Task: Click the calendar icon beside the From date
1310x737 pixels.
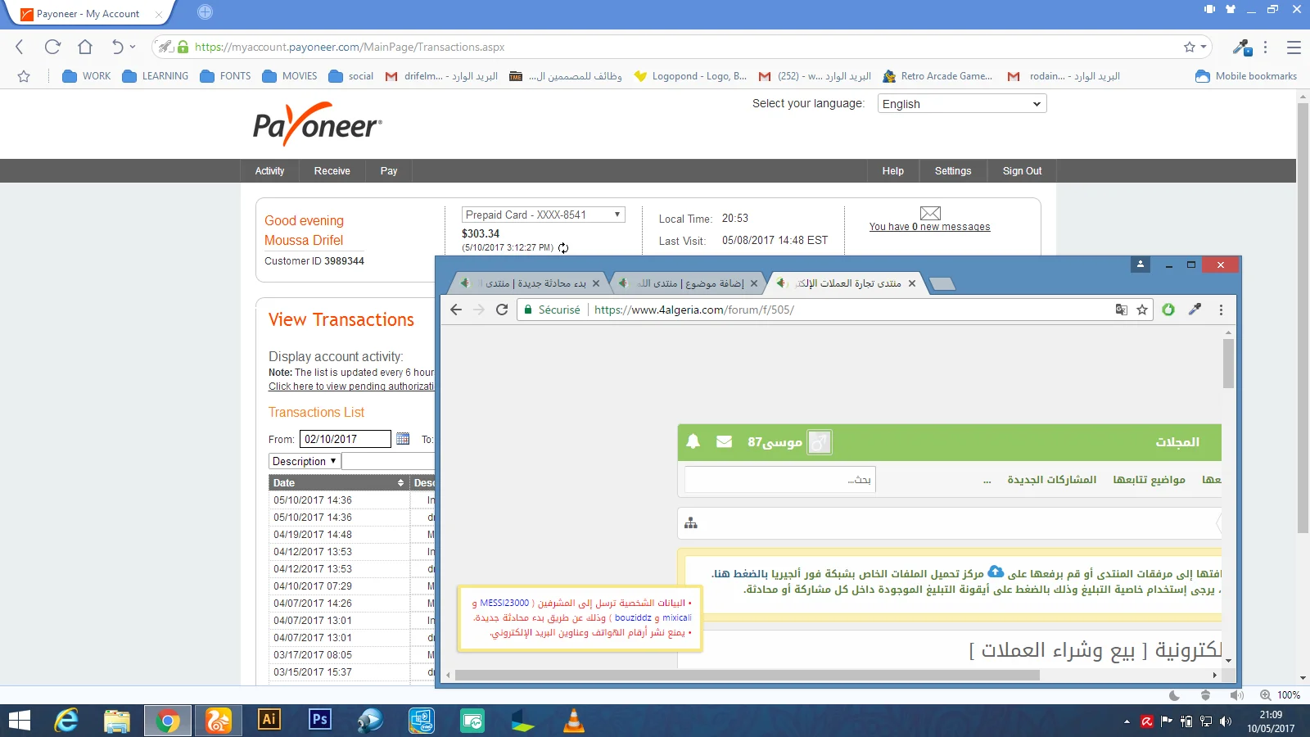Action: click(403, 439)
